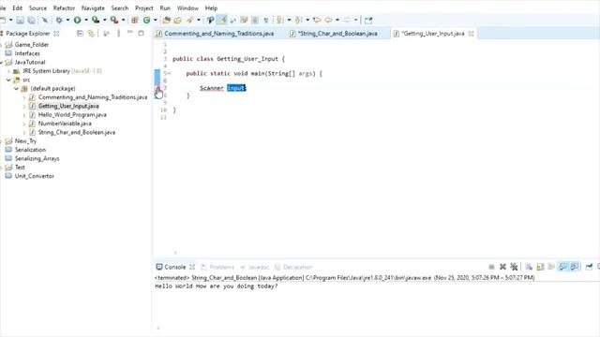Remove all terminated launches in console
The height and width of the screenshot is (337, 600).
click(514, 267)
